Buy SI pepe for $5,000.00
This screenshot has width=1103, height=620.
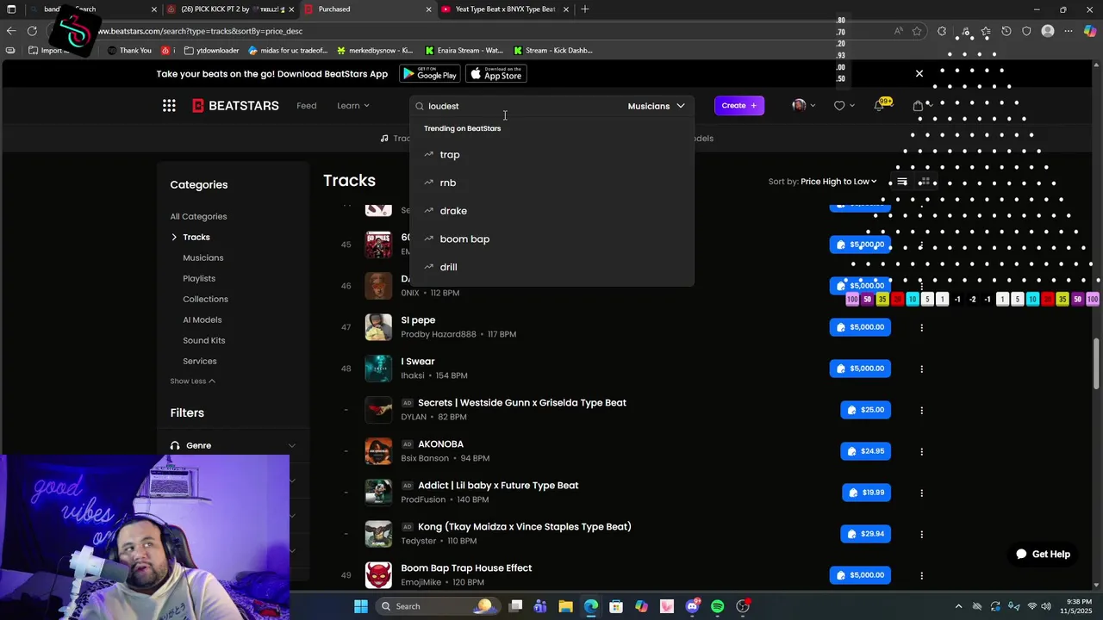pyautogui.click(x=860, y=327)
